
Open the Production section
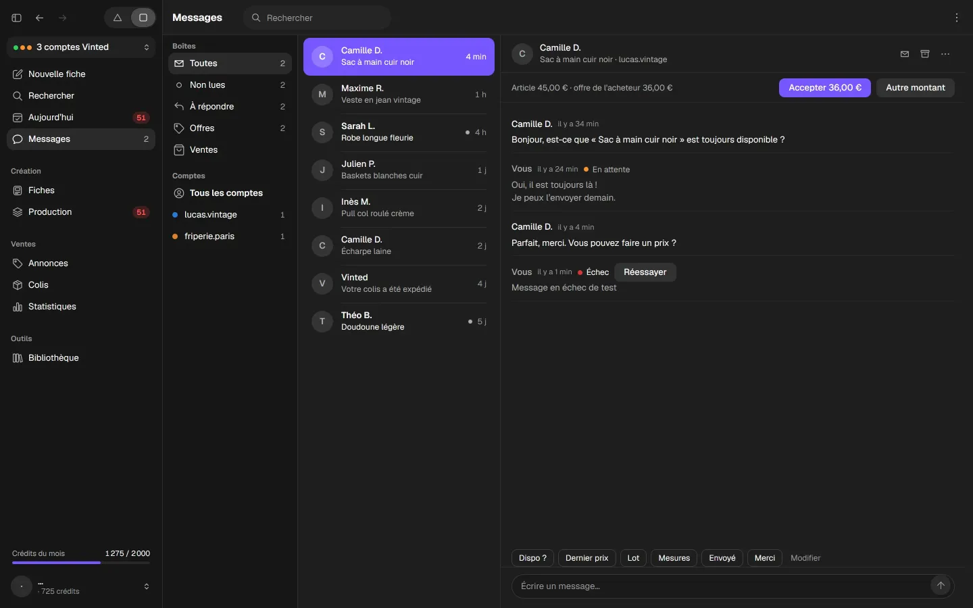[x=81, y=212]
